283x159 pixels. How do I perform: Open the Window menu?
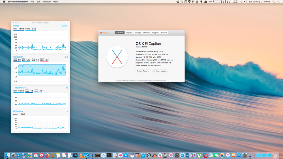[47, 2]
